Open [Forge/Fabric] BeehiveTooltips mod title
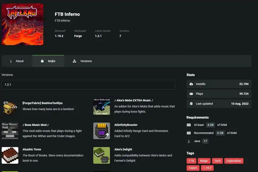This screenshot has width=258, height=172. (42, 103)
